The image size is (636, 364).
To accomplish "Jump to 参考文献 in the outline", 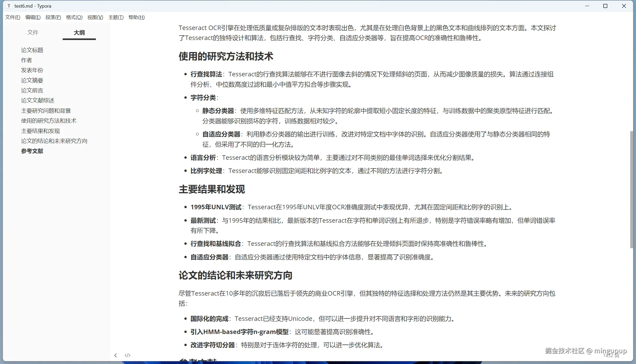I will [x=32, y=151].
